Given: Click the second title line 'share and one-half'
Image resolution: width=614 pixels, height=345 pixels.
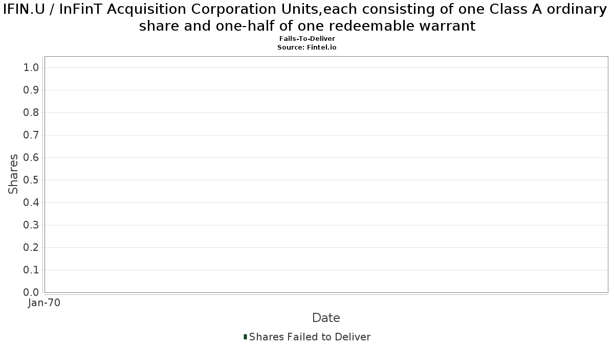Looking at the screenshot, I should (x=307, y=26).
